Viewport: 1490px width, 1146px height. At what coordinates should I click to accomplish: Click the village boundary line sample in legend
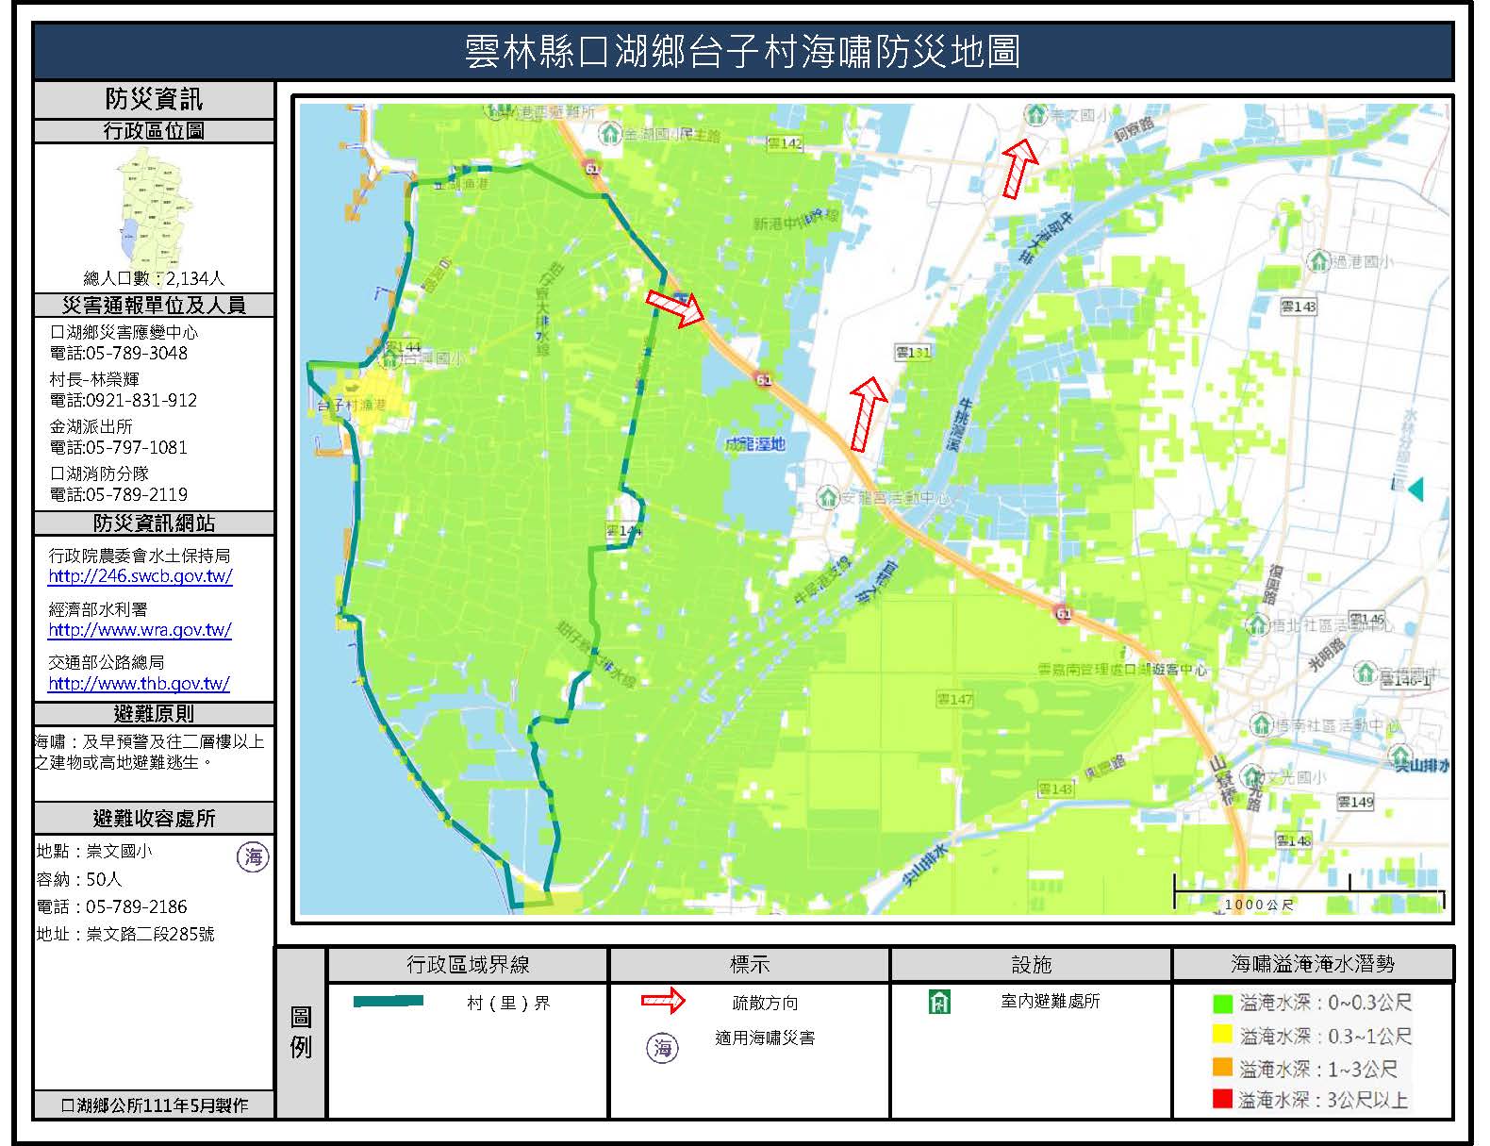389,1002
